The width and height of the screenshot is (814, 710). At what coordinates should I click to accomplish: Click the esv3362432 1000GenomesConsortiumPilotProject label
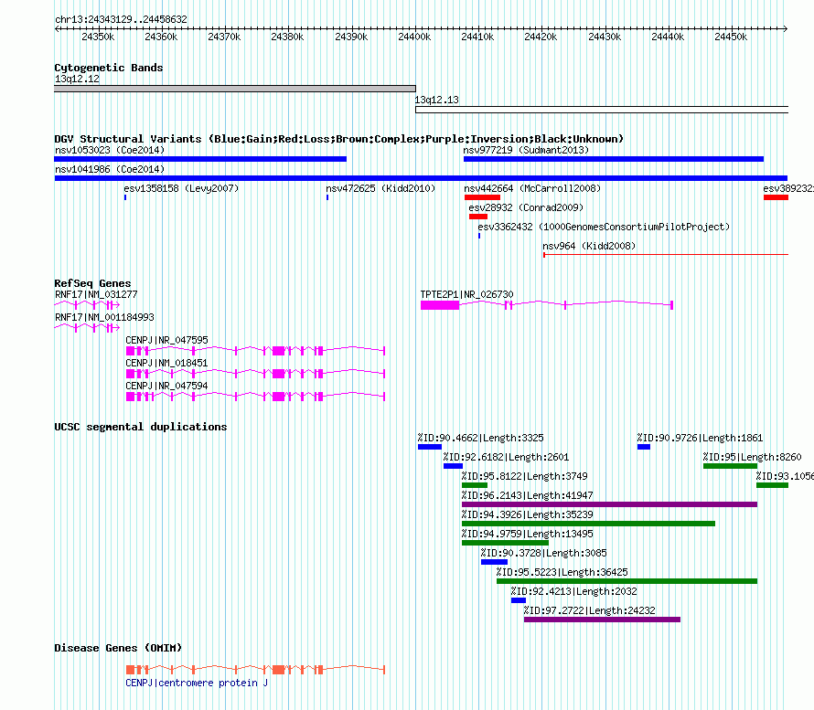point(604,227)
